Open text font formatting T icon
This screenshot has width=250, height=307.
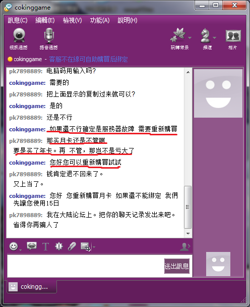[45, 246]
